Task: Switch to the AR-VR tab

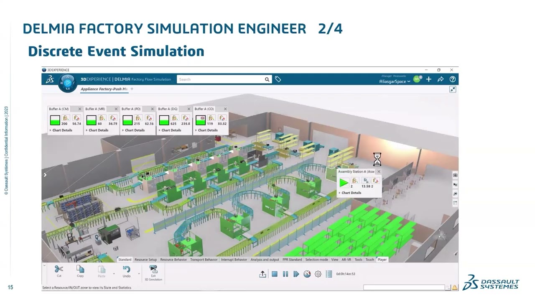Action: click(x=346, y=260)
